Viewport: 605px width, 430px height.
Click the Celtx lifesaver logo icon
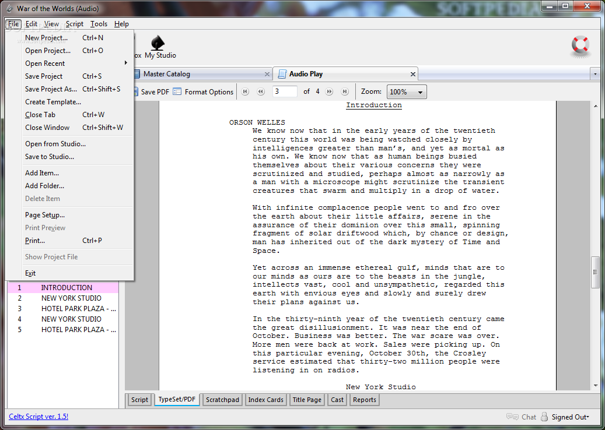[580, 46]
